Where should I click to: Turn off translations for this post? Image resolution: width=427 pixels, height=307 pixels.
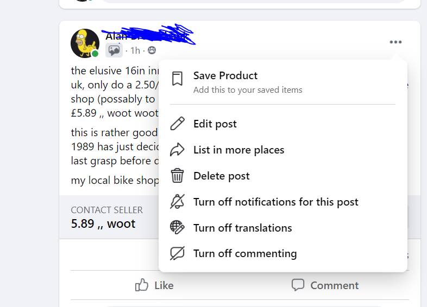tap(242, 228)
